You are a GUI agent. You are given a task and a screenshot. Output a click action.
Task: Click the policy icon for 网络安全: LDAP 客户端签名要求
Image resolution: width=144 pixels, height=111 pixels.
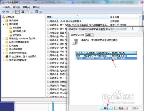[x=48, y=21]
